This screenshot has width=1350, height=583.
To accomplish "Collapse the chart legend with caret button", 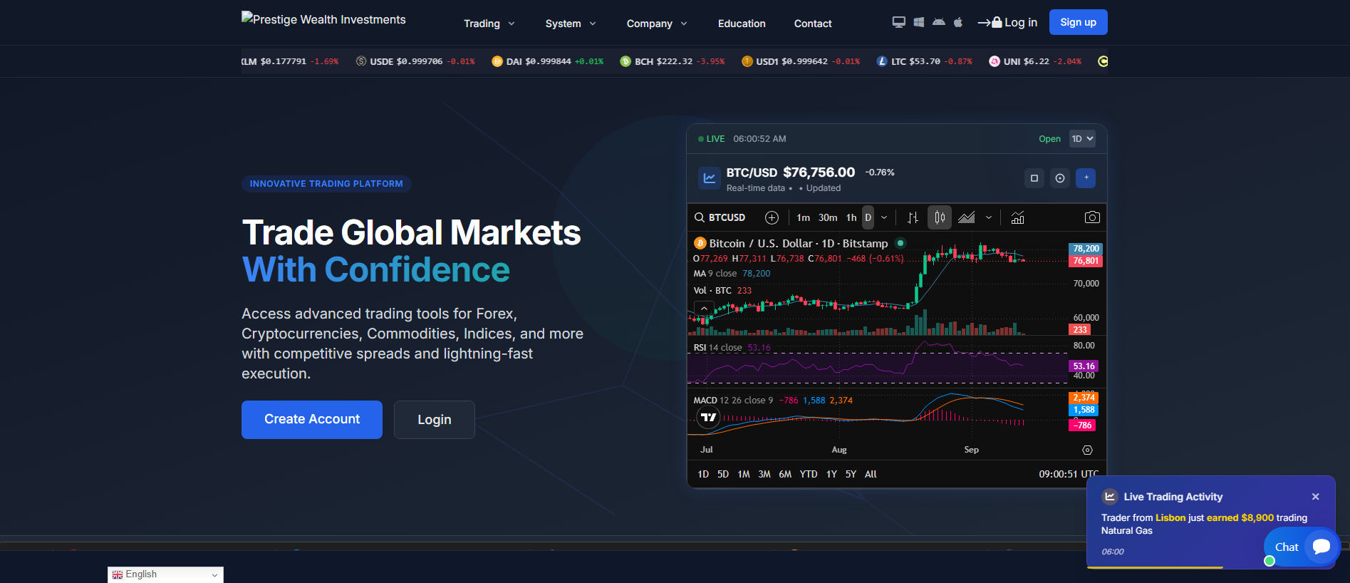I will click(x=704, y=309).
